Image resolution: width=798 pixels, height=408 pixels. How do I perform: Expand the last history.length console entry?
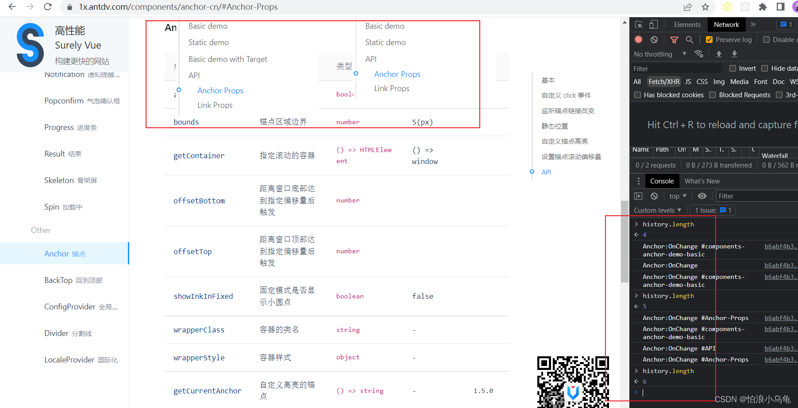636,371
